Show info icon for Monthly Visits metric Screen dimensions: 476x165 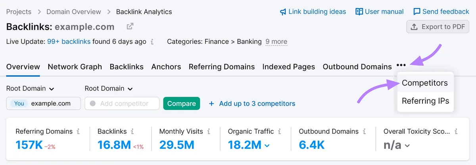[x=208, y=131]
